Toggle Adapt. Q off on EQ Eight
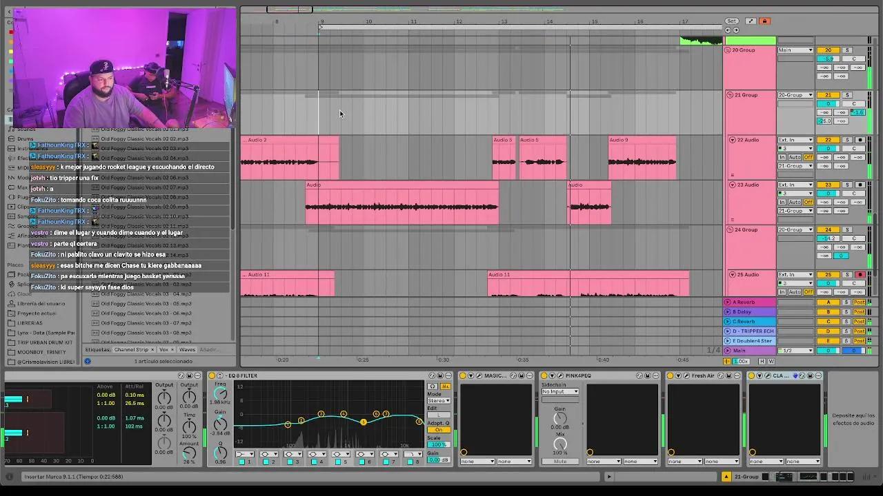The width and height of the screenshot is (883, 496). [x=439, y=429]
